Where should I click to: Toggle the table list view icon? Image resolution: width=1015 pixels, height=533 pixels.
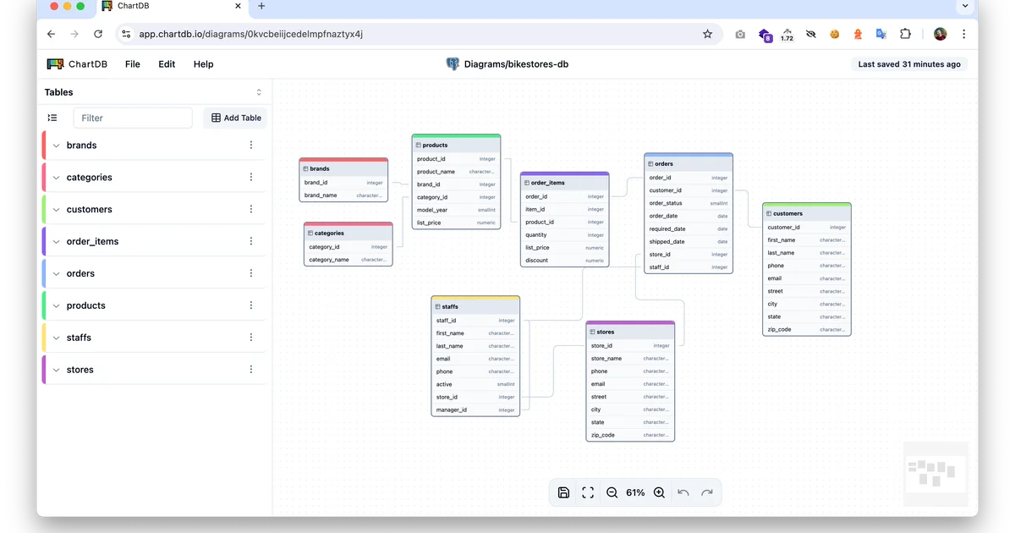pos(52,118)
